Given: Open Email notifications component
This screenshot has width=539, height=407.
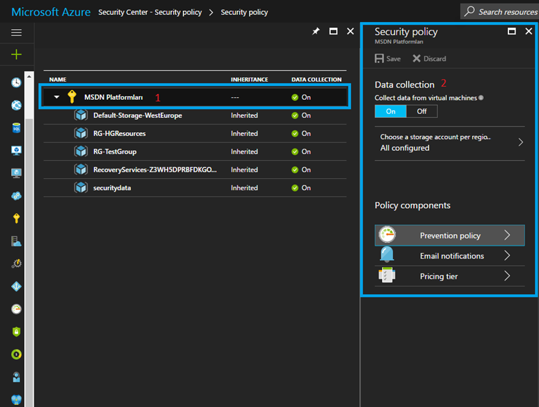Looking at the screenshot, I should [x=449, y=255].
